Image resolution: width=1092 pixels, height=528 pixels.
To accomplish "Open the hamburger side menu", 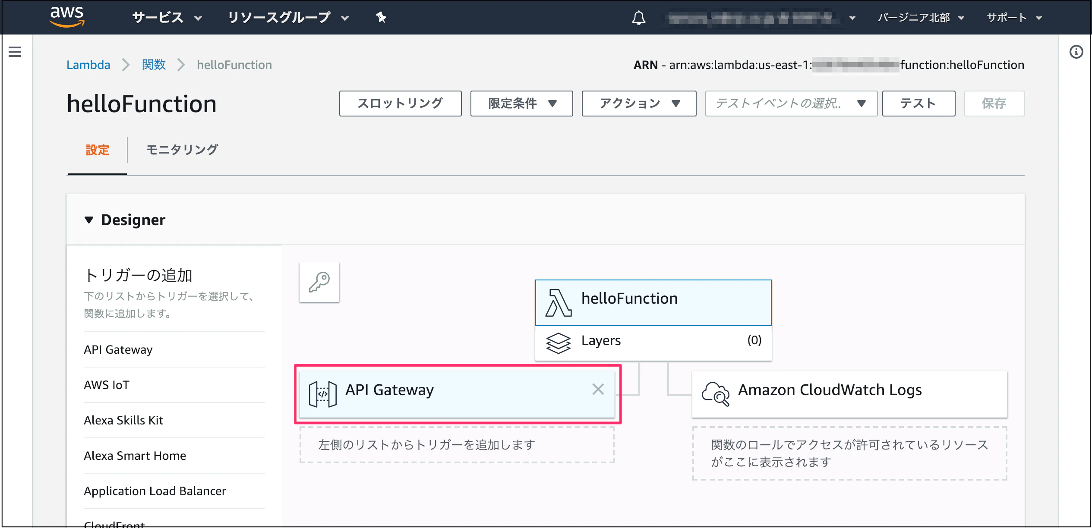I will pyautogui.click(x=15, y=52).
